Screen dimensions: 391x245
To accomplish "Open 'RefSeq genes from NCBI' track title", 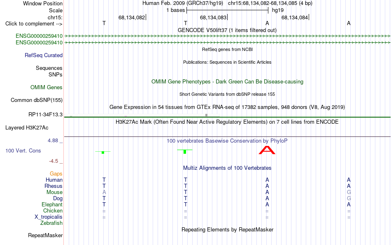I will click(x=228, y=49).
